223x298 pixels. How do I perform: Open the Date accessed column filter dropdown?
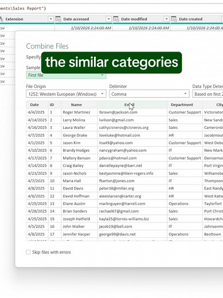click(x=108, y=19)
